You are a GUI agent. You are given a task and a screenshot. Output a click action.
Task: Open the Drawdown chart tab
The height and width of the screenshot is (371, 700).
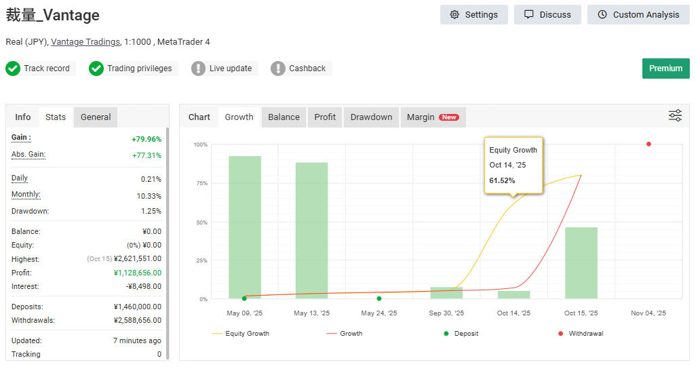tap(371, 117)
